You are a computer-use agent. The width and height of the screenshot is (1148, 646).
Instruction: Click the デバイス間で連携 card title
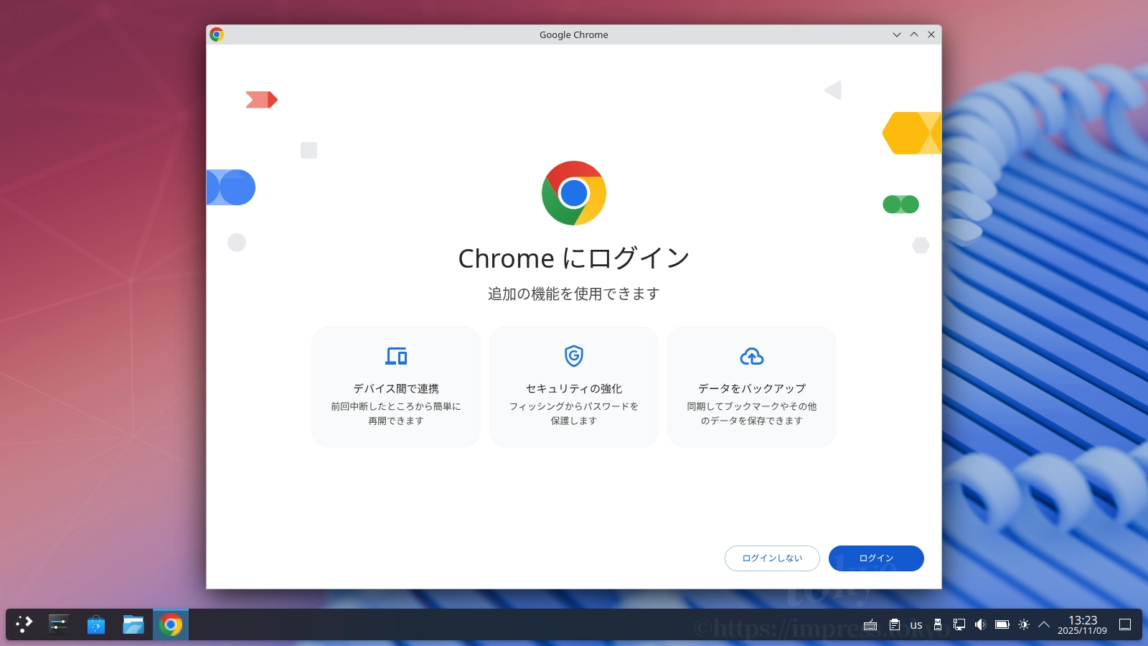click(396, 388)
